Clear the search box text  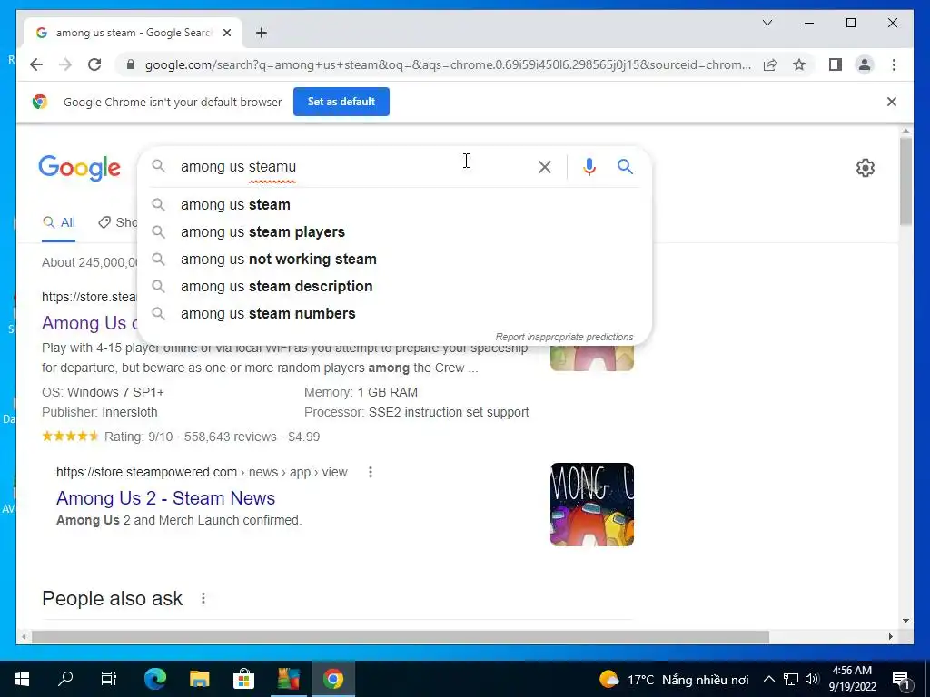[545, 167]
